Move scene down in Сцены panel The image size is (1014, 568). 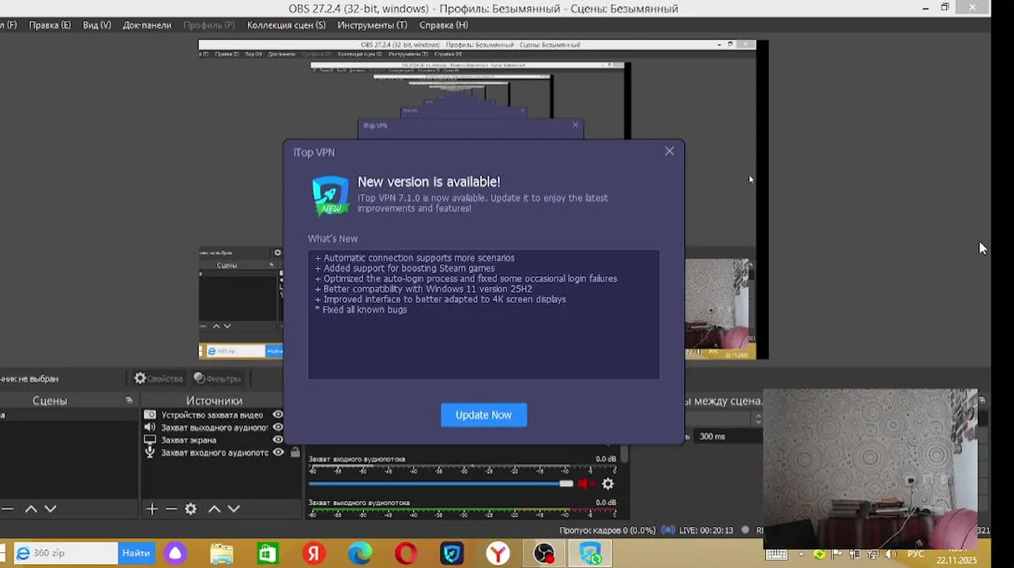[x=50, y=510]
